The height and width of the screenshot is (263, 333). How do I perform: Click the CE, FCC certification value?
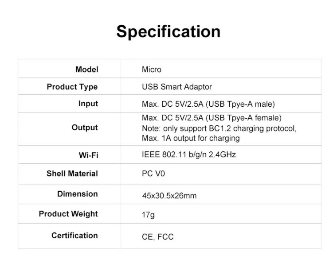point(157,237)
